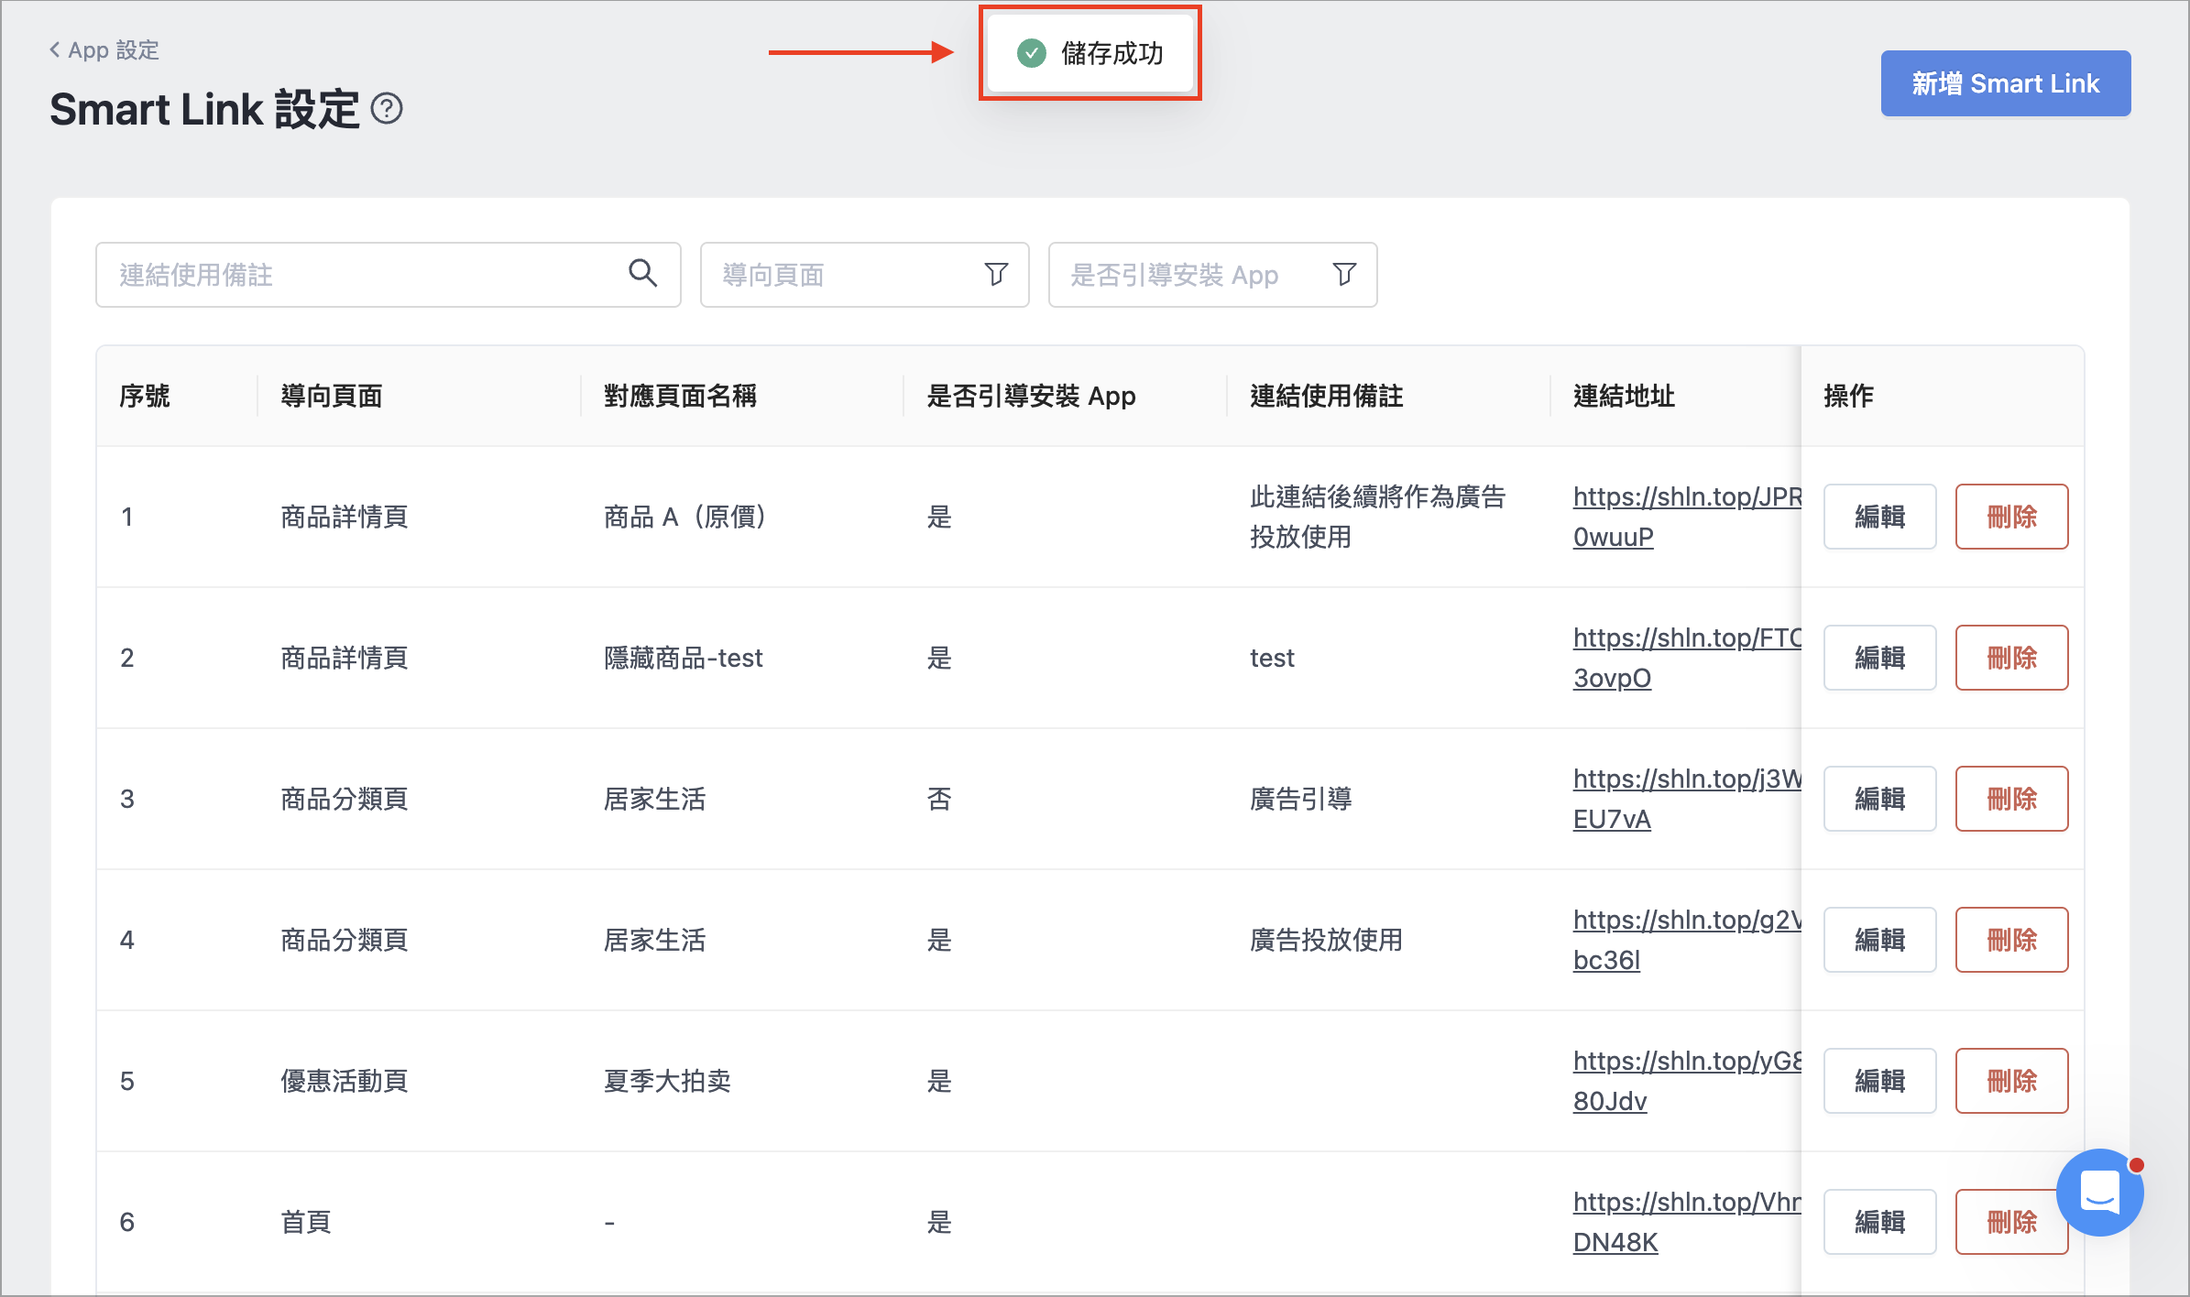Screen dimensions: 2190x1297
Task: Edit row 6 首頁 link
Action: (x=1879, y=1222)
